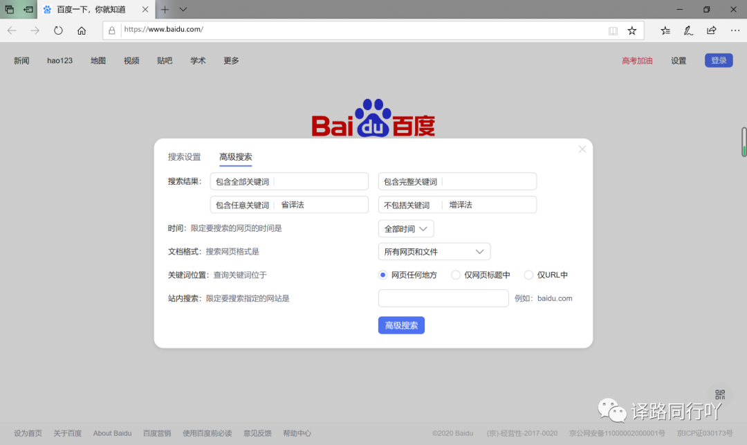The image size is (747, 445).
Task: Close the advanced search dialog
Action: pyautogui.click(x=582, y=149)
